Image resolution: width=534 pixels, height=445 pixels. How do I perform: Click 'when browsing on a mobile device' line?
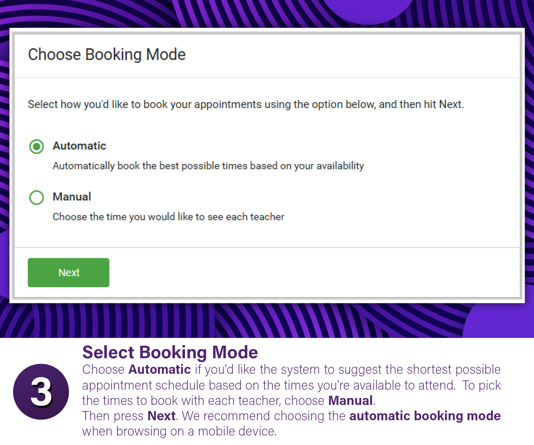coord(179,431)
